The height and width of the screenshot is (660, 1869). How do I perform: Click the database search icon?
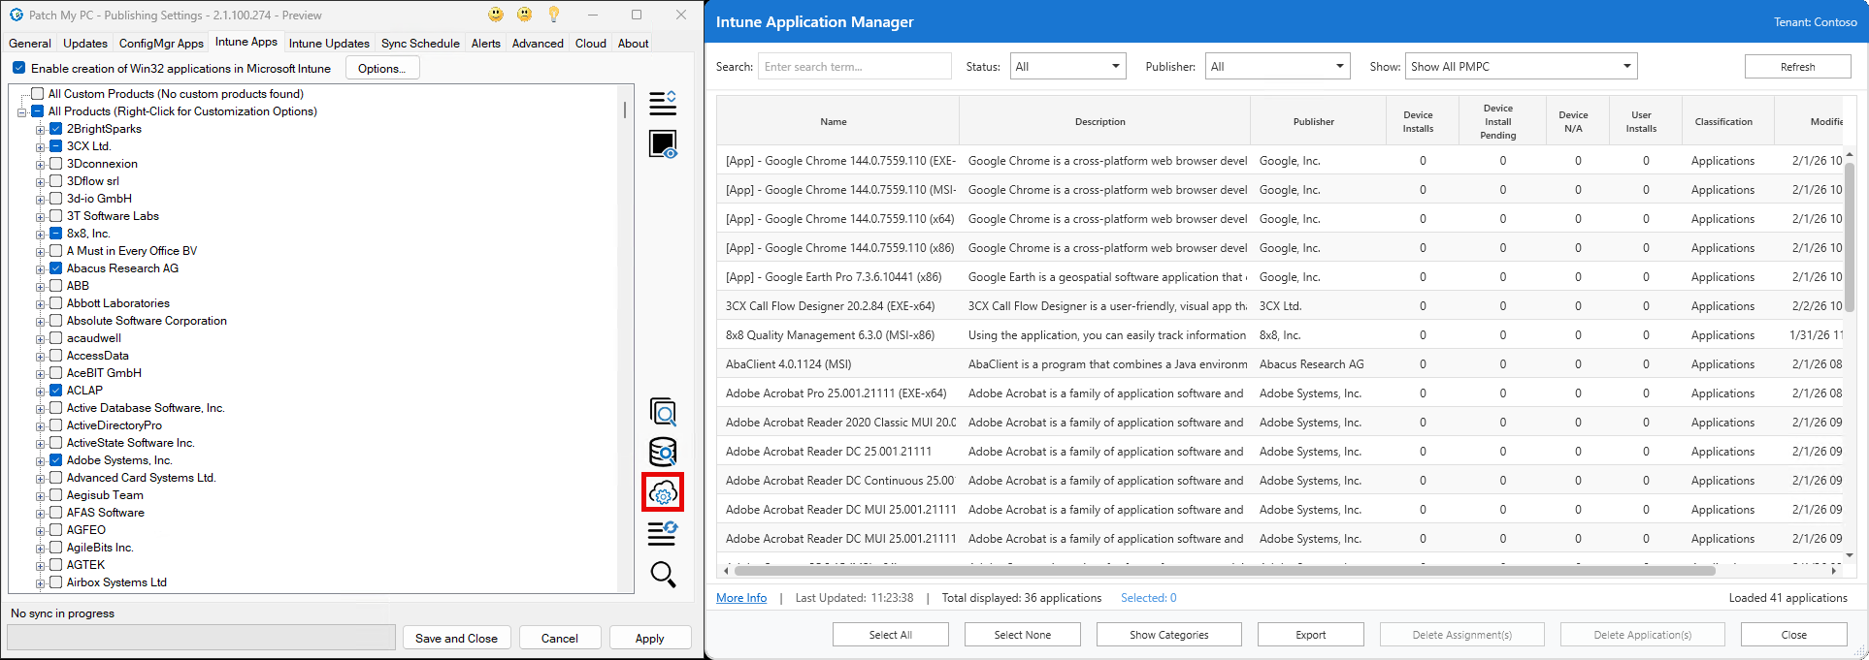[663, 453]
